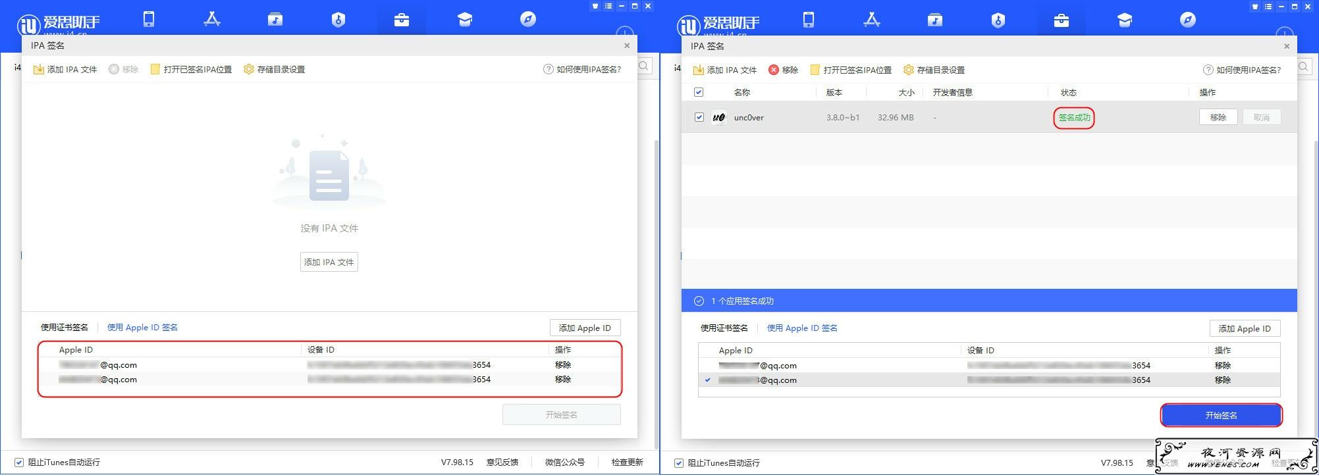Open the device (phone) tab in right window
The width and height of the screenshot is (1319, 475).
point(809,20)
